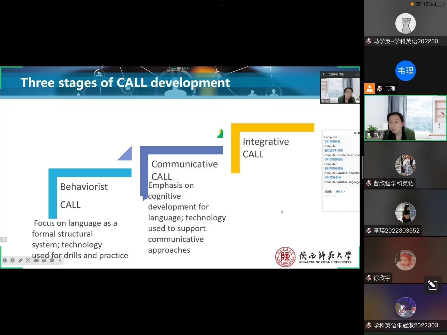Open the subtitles speech-bubble icon in slide toolbar
This screenshot has height=335, width=447.
(x=44, y=260)
